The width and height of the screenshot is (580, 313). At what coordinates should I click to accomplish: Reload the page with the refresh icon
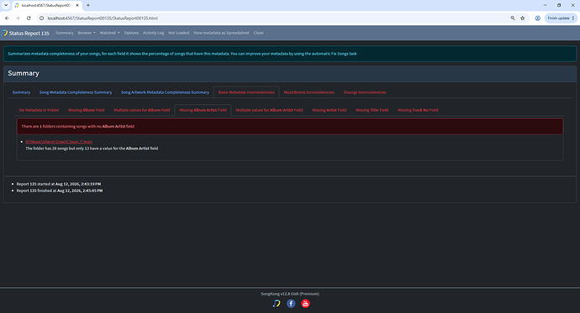[x=29, y=18]
